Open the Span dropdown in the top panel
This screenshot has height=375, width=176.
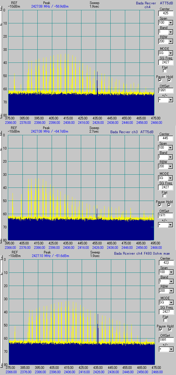(171, 22)
